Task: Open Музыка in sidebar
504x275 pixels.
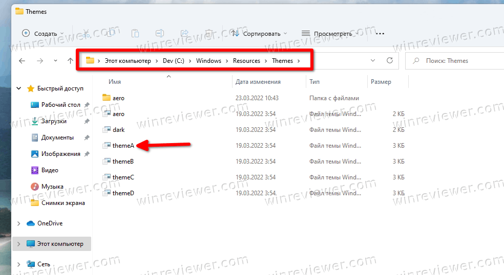Action: (x=47, y=187)
